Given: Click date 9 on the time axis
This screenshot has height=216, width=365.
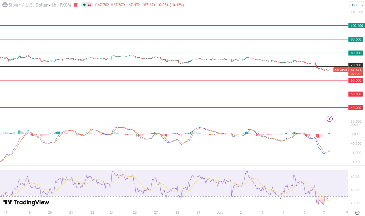Looking at the screenshot, I should pyautogui.click(x=347, y=212).
